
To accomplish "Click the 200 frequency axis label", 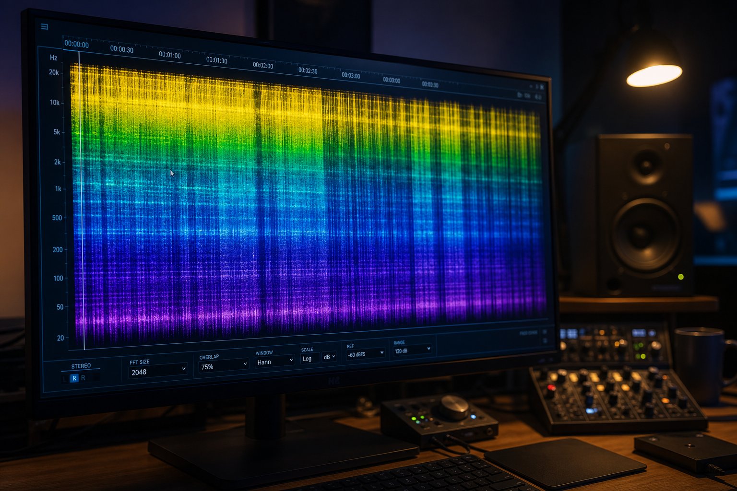I will coord(58,249).
